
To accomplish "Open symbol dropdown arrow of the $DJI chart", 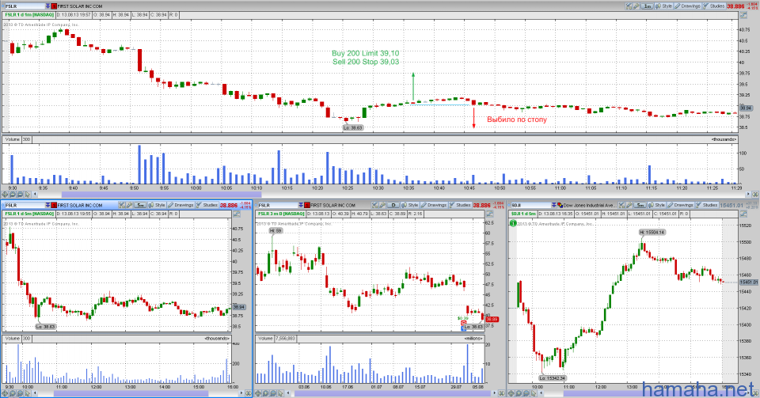I will coord(553,205).
